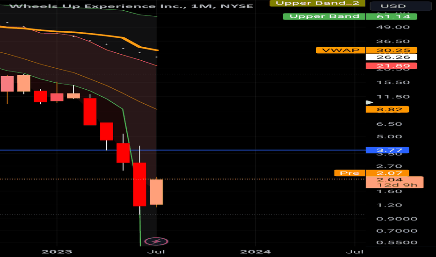Screen dimensions: 436x257
Task: Click the 2023 time axis label
Action: pos(57,252)
